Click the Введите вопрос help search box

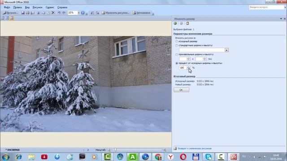coord(266,7)
